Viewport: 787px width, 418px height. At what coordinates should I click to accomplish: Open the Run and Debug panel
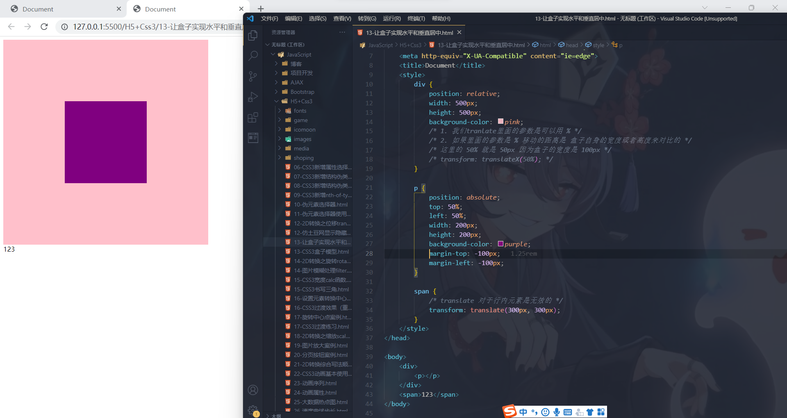(253, 97)
